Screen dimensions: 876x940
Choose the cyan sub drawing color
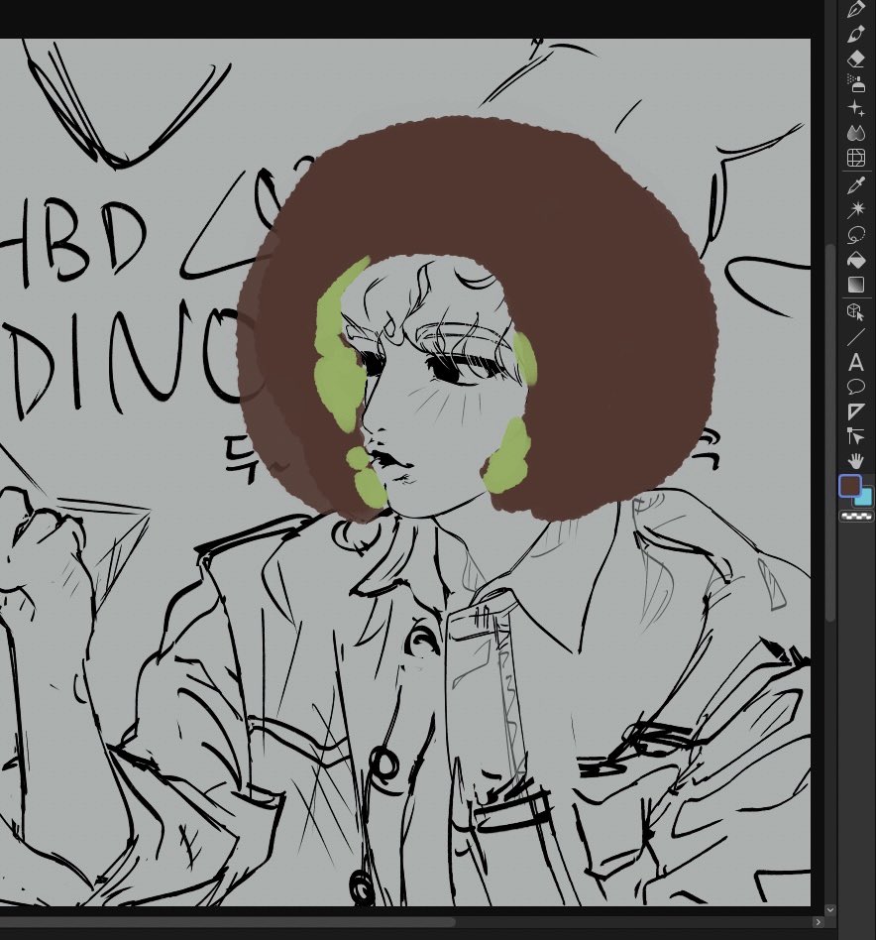coord(866,498)
